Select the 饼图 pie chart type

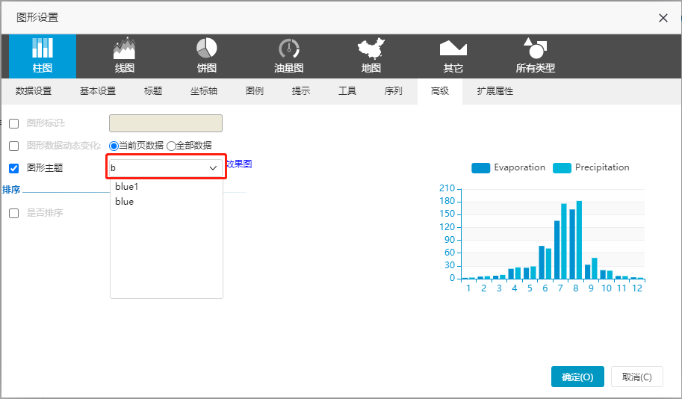207,56
